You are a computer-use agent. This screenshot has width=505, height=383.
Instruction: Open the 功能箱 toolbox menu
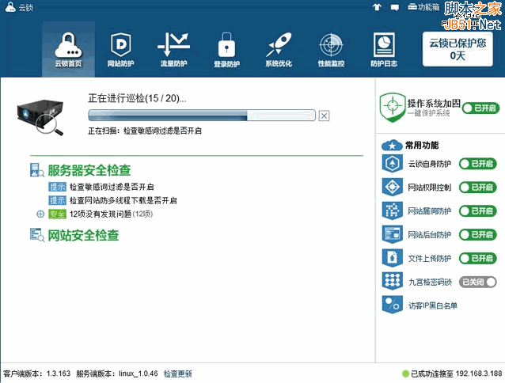click(x=423, y=7)
